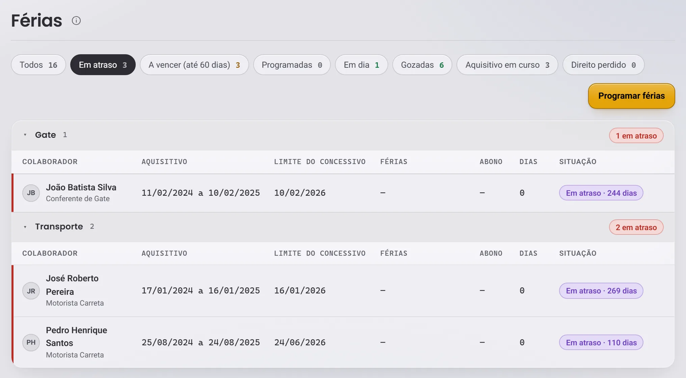Screen dimensions: 686x378
Task: Open Pedro Henrique Santos's name
Action: 76,337
